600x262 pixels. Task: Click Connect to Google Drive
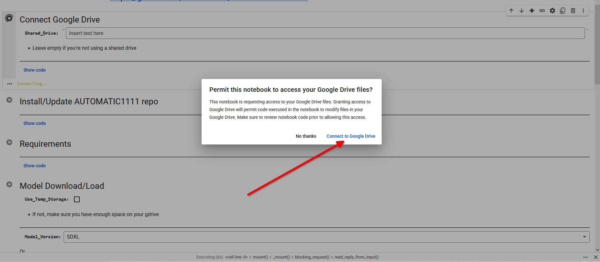point(351,136)
